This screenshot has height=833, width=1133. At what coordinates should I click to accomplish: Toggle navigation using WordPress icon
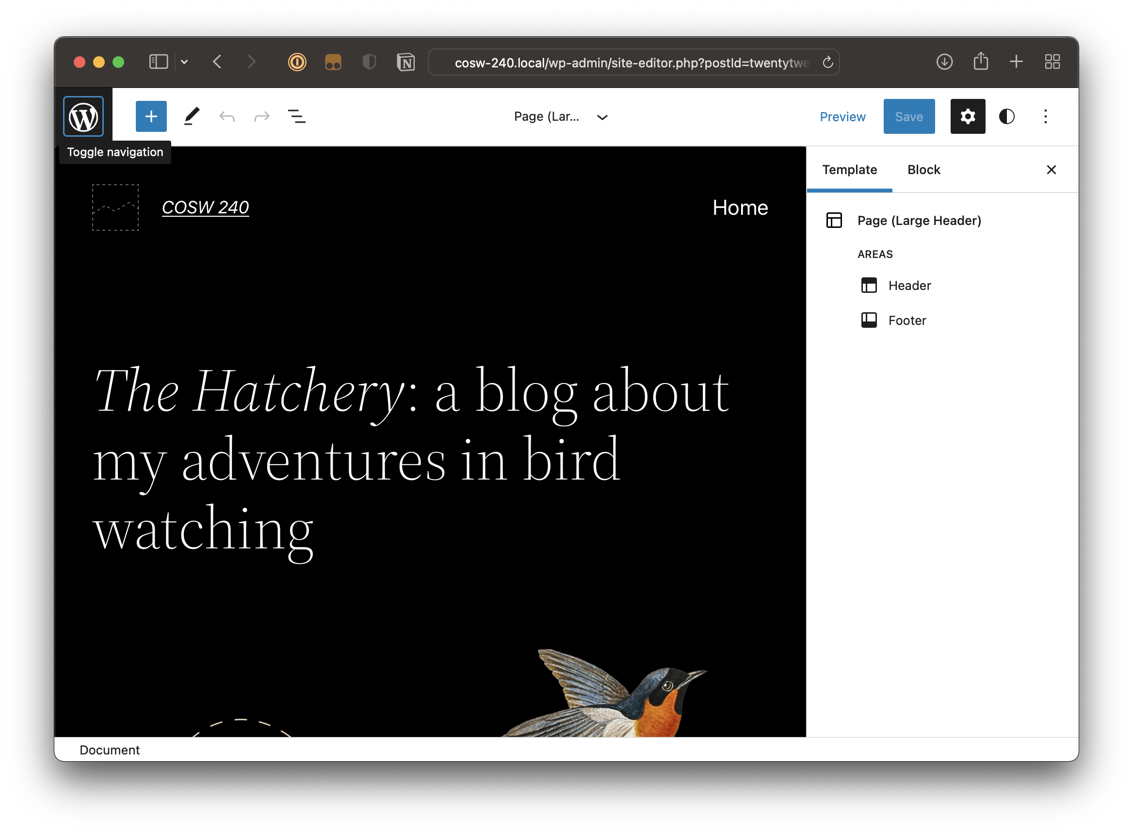[83, 116]
